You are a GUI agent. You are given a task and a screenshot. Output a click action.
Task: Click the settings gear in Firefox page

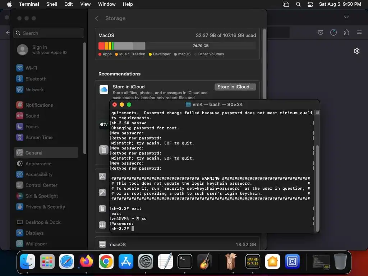(357, 51)
